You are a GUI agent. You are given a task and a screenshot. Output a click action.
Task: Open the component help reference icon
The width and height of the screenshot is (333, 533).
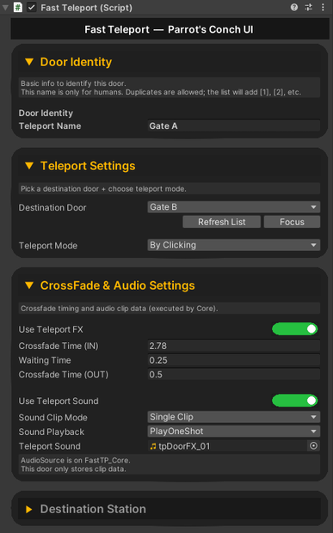(x=294, y=7)
